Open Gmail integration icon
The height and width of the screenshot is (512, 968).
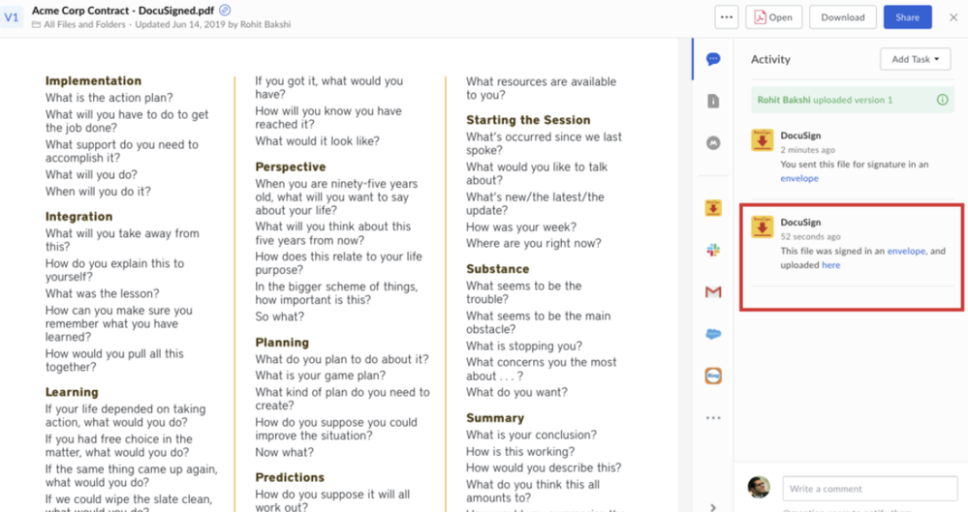point(713,291)
